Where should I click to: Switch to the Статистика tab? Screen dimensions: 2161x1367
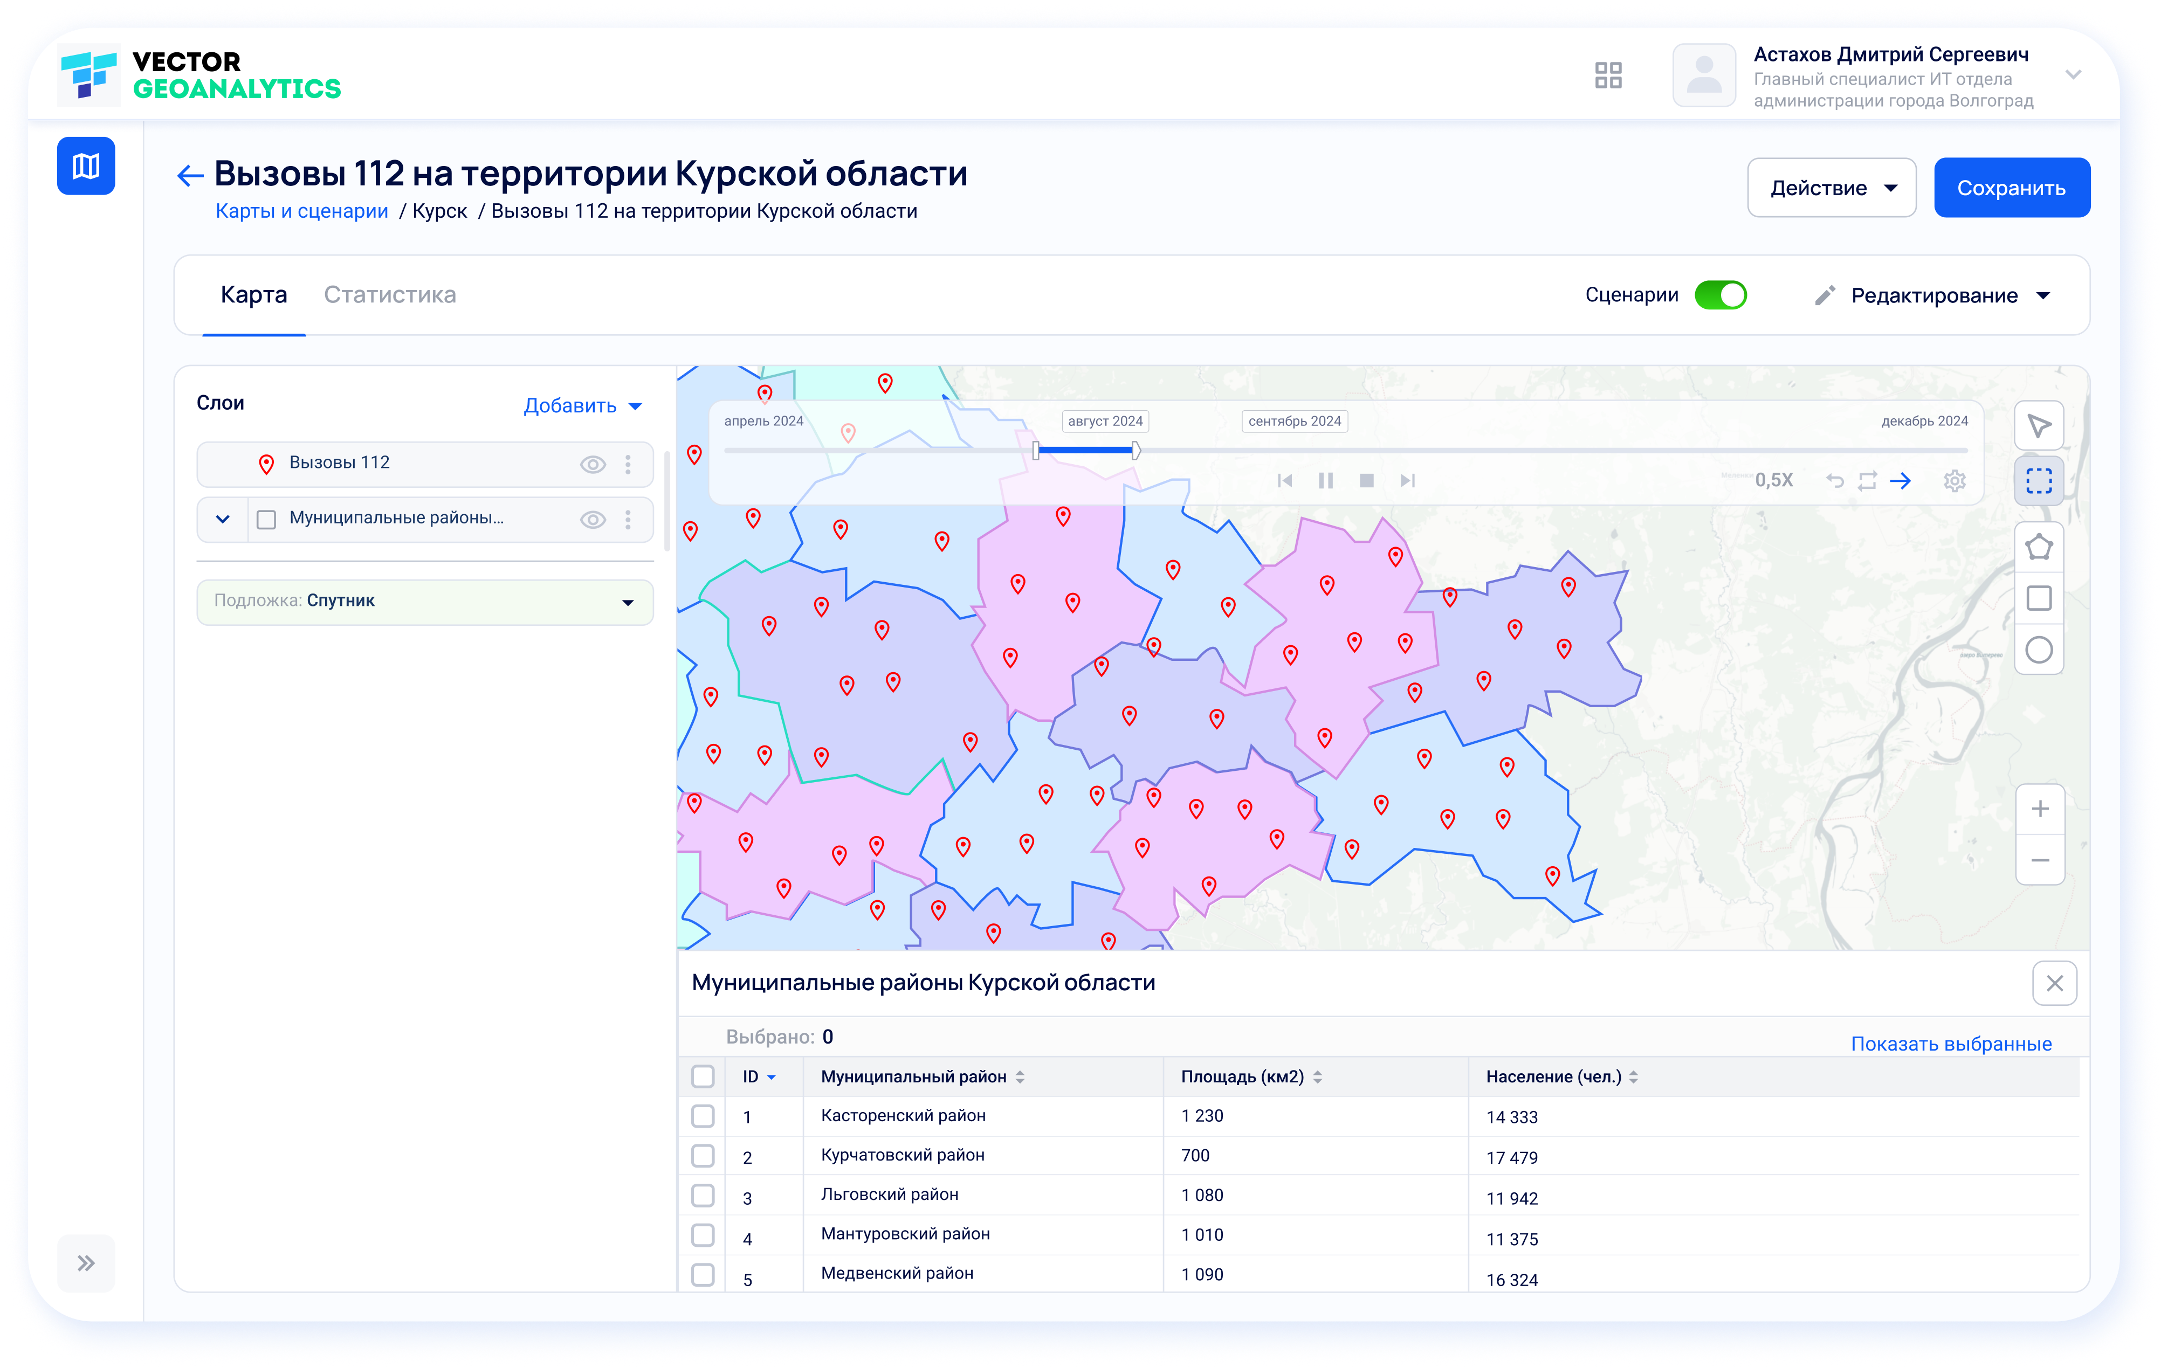coord(389,295)
